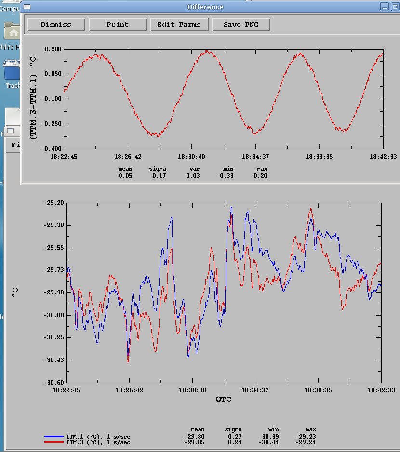Viewport: 400px width, 452px height.
Task: Click the difference min value -0.33
Action: coord(225,176)
